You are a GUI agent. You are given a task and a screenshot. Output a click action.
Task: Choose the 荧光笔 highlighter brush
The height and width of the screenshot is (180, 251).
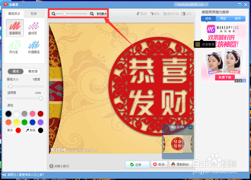(x=15, y=47)
